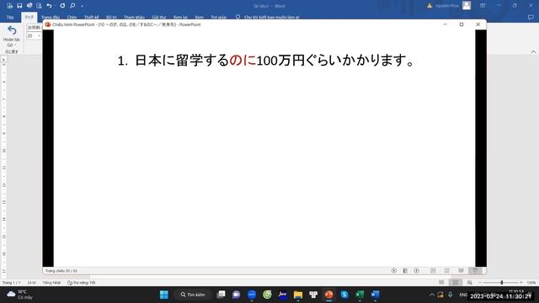The image size is (539, 303).
Task: Click the Word page count Trang 1 / 1
Action: (12, 283)
